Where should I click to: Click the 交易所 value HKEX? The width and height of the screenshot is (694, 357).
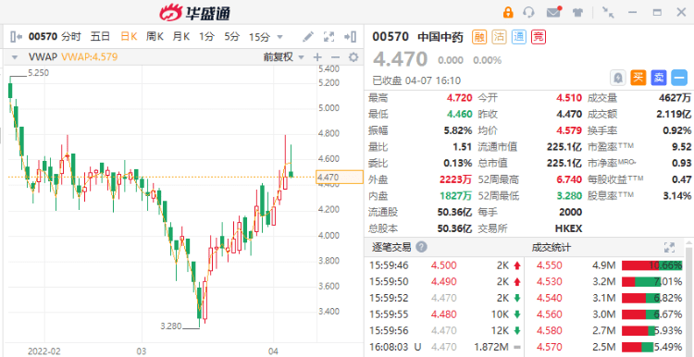(568, 228)
